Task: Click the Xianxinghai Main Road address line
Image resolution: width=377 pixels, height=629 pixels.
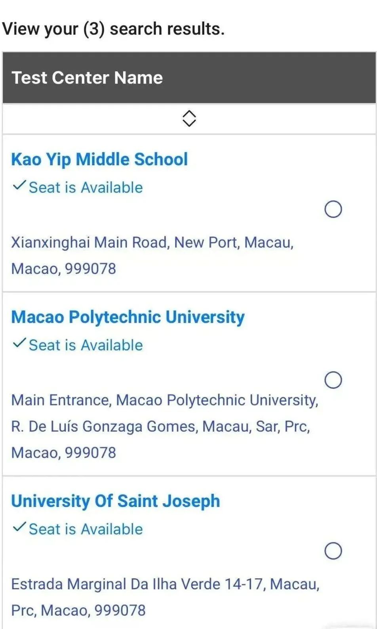Action: click(x=152, y=243)
